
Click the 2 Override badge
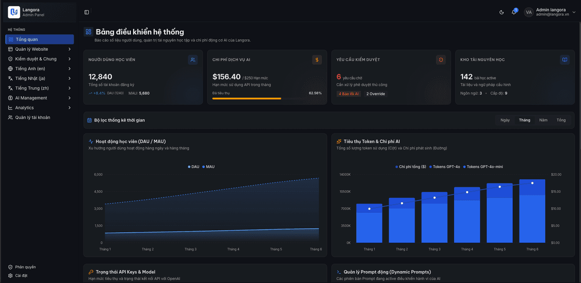point(376,94)
